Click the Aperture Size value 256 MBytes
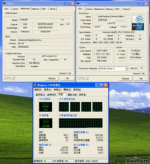 [x=34, y=63]
